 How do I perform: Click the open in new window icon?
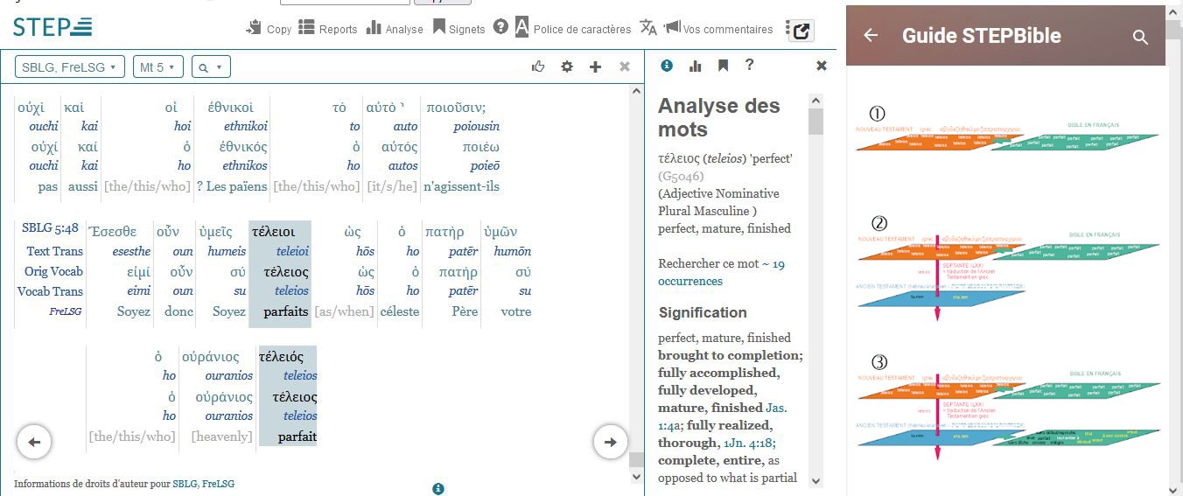(x=801, y=31)
